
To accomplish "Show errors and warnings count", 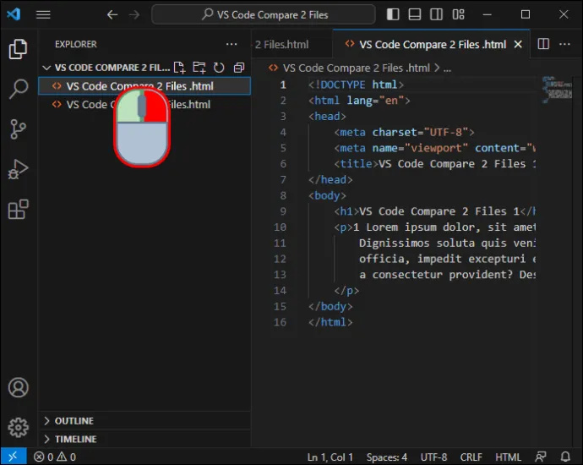I will pyautogui.click(x=55, y=457).
